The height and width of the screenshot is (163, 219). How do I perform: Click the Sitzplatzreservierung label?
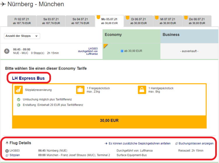point(38,90)
